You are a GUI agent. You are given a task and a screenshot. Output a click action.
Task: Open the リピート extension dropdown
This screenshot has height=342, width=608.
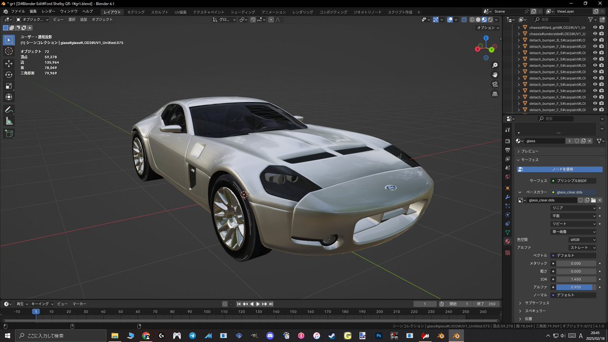click(574, 223)
